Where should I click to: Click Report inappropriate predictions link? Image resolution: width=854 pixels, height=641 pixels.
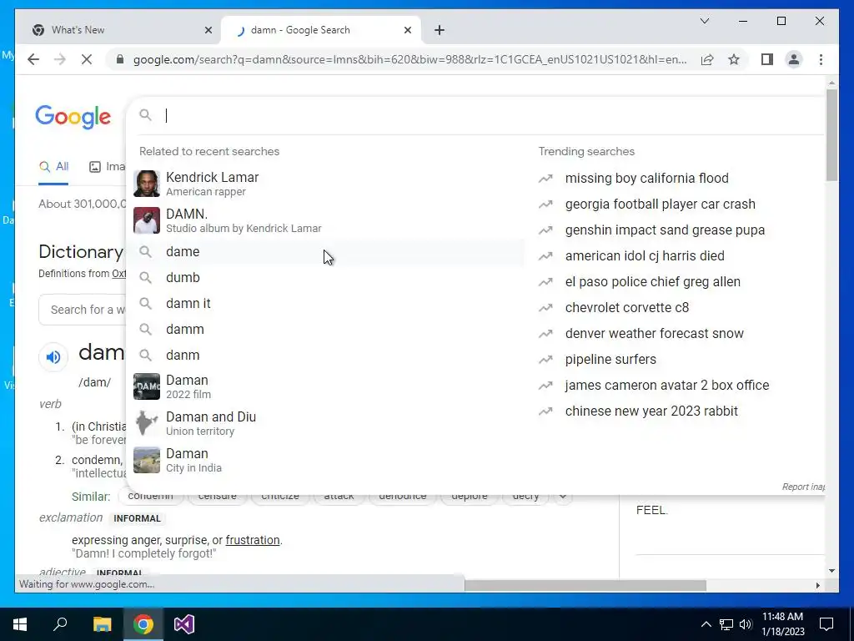[803, 487]
